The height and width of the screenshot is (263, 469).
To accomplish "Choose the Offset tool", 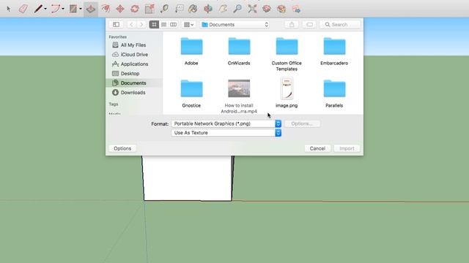I will (106, 9).
